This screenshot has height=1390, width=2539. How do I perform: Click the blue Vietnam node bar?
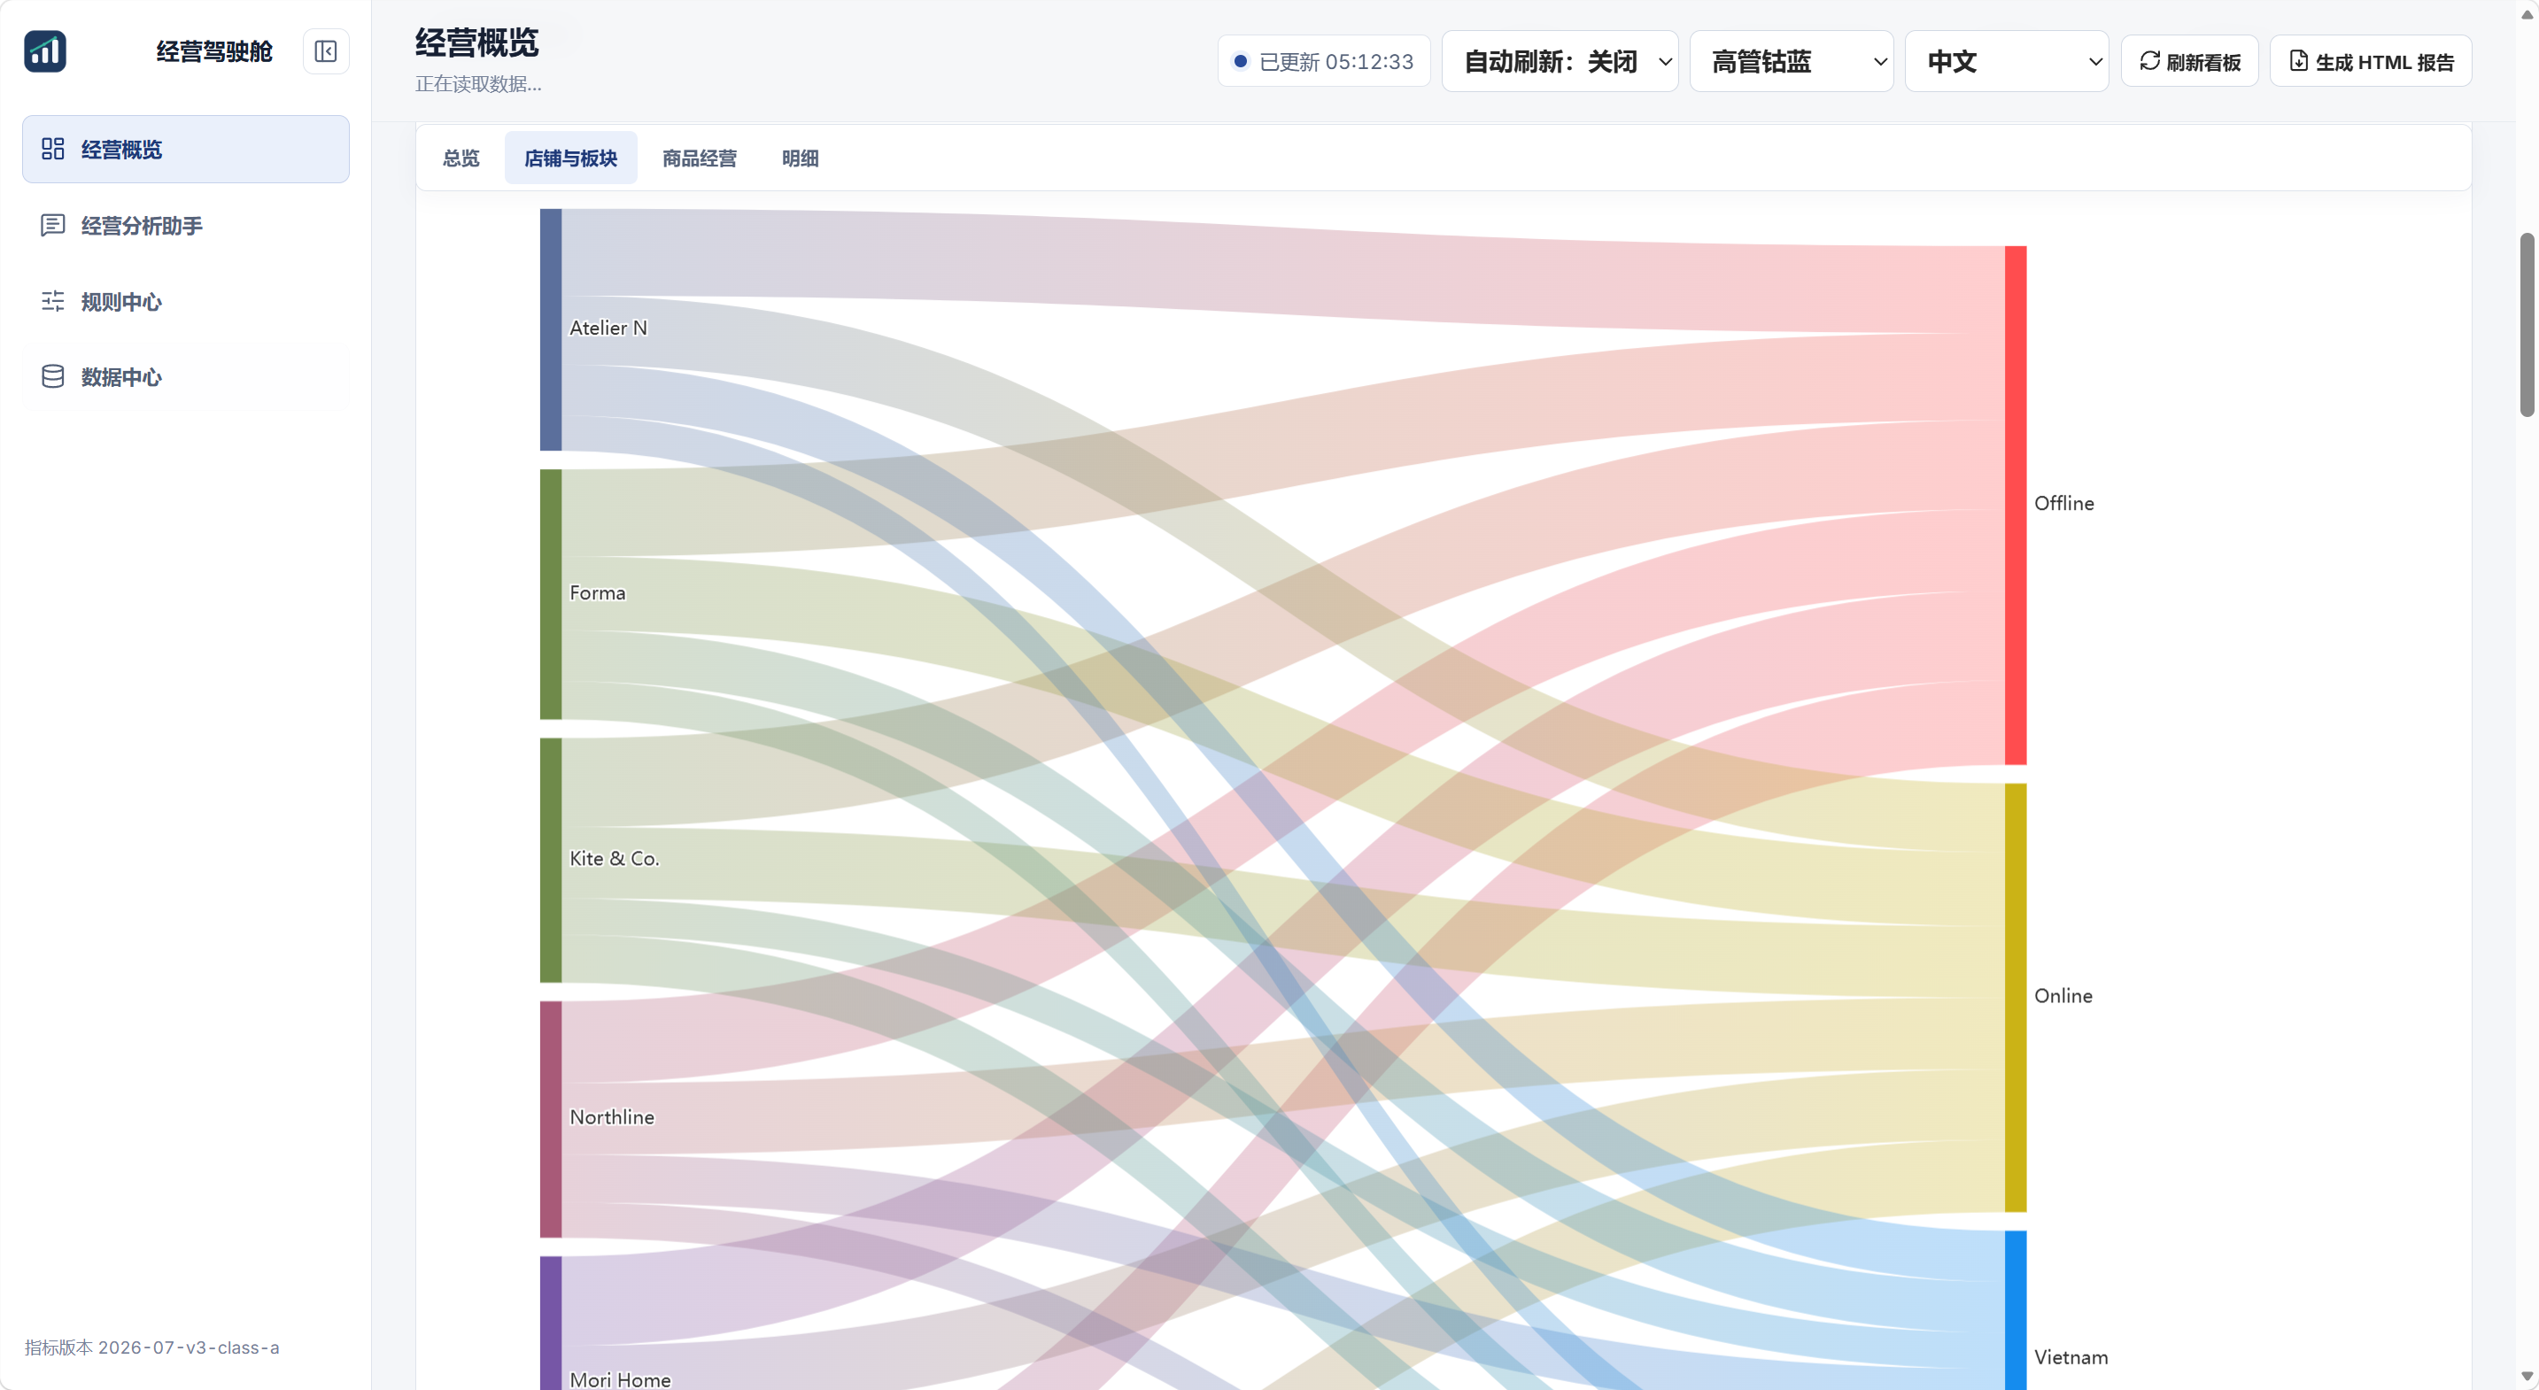(2016, 1310)
